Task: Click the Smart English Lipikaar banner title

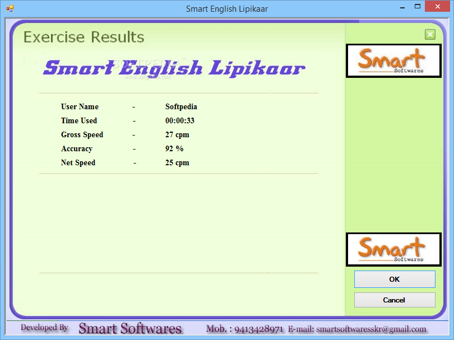Action: tap(174, 68)
